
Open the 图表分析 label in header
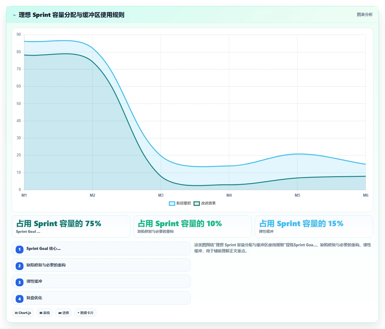pyautogui.click(x=365, y=14)
